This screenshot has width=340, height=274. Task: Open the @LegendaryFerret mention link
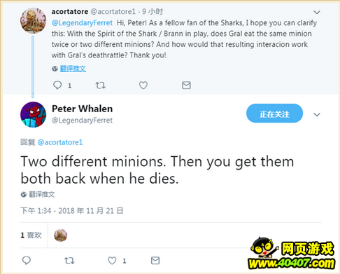82,22
